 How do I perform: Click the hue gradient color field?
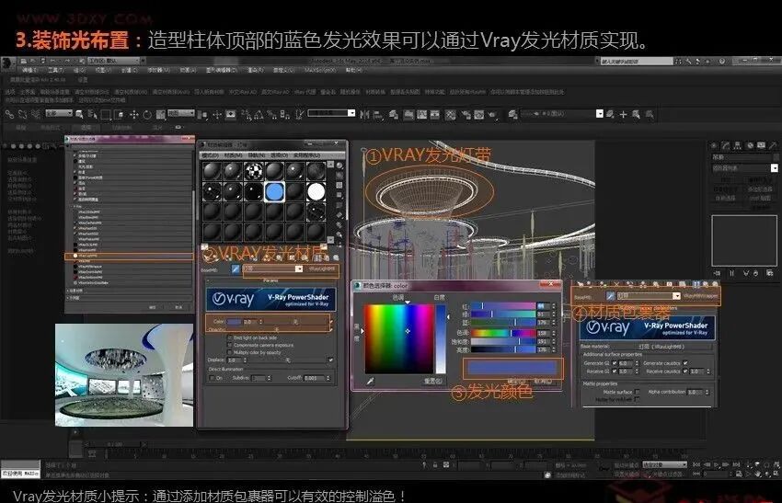click(x=399, y=338)
